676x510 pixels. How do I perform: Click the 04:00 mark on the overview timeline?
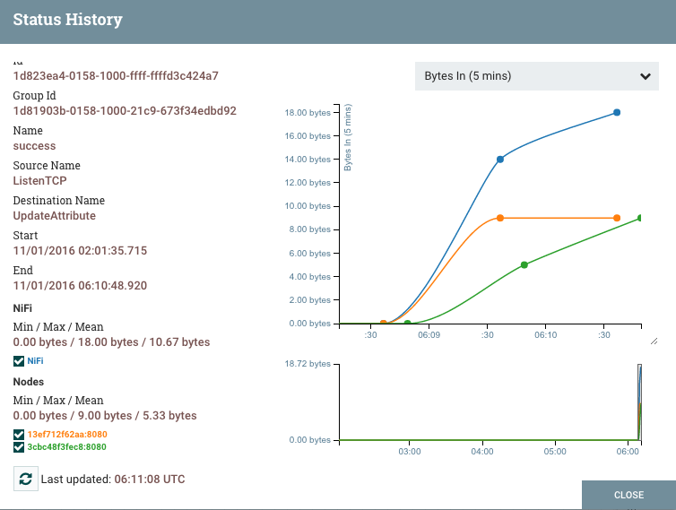click(x=482, y=452)
